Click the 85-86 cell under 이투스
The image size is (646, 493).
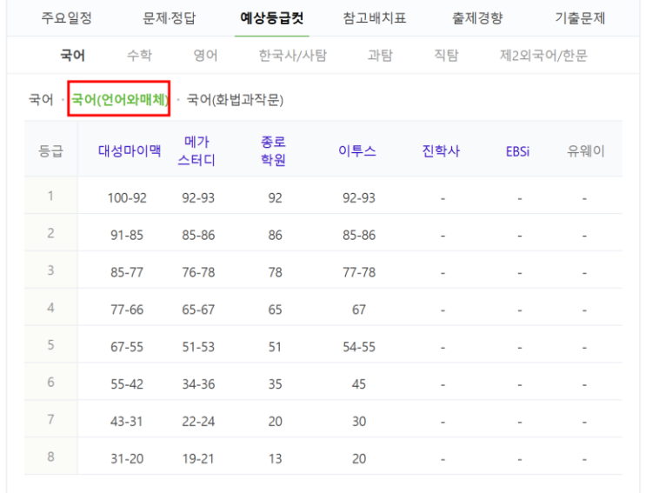pyautogui.click(x=359, y=235)
